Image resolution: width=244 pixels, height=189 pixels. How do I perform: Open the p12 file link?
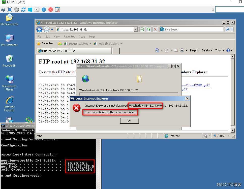[185, 89]
